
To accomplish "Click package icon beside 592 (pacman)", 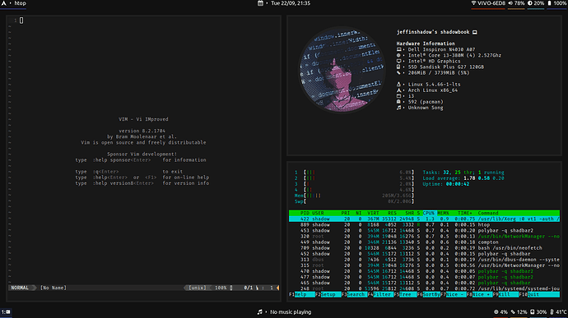I will pyautogui.click(x=398, y=102).
